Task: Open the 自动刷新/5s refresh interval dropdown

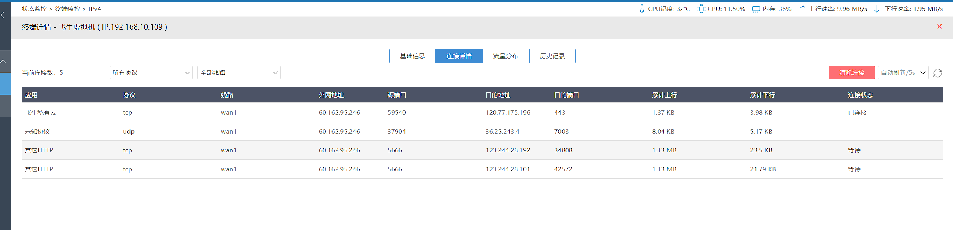Action: (903, 73)
